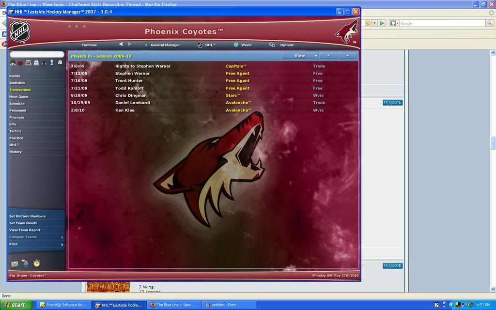Select Next Game in the sidebar
Viewport: 496px width, 310px height.
(x=19, y=97)
